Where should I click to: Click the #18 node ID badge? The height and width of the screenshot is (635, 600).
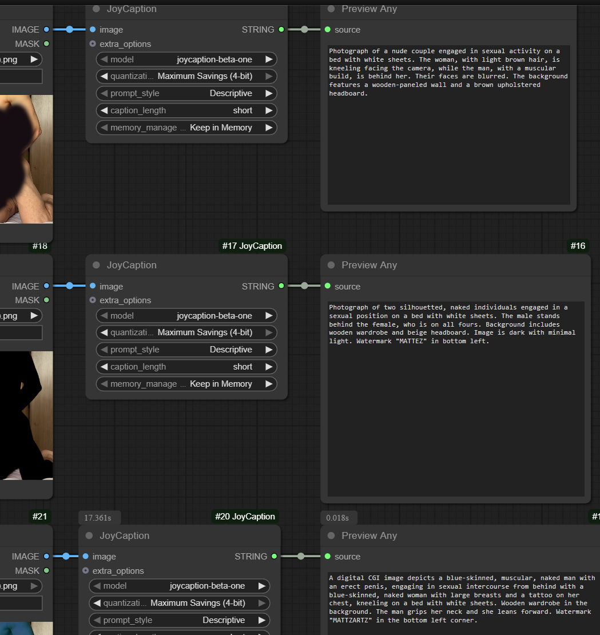(40, 246)
